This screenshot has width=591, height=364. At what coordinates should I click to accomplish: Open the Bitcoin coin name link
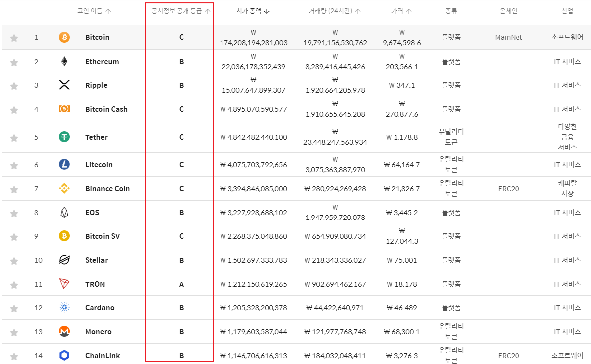(x=97, y=37)
